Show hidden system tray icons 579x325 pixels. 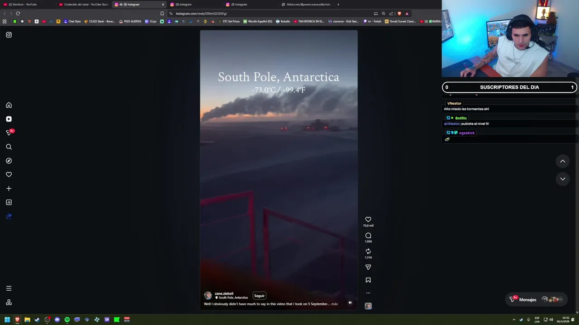(514, 320)
